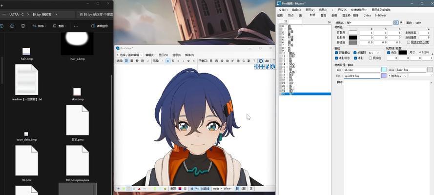The image size is (434, 195).
Task: Toggle the circled info icon in PmxView toolbar
Action: [x=261, y=61]
